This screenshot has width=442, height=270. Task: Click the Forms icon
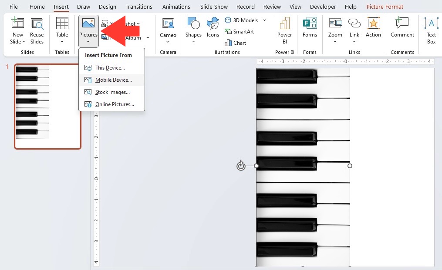pyautogui.click(x=310, y=23)
